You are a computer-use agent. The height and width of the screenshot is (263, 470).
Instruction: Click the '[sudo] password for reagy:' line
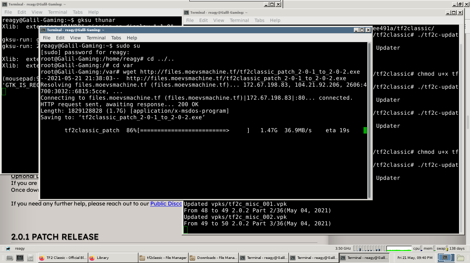85,52
